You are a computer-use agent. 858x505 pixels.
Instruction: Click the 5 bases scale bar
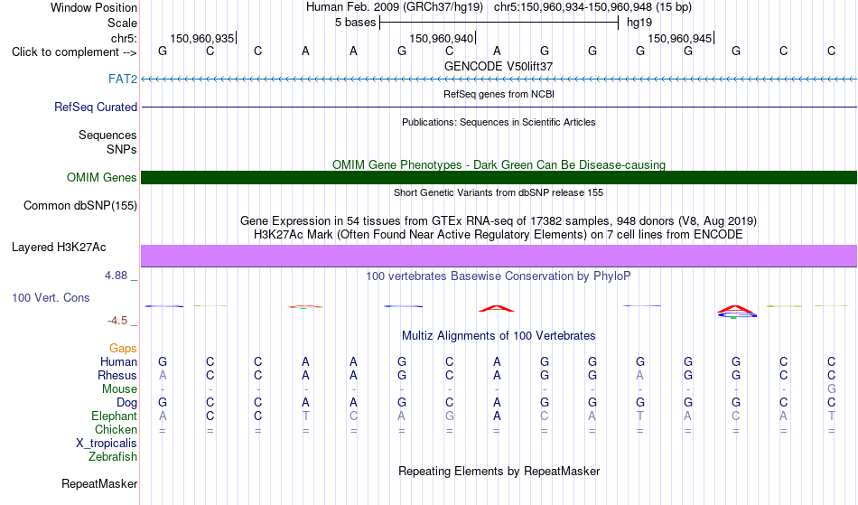pos(499,23)
